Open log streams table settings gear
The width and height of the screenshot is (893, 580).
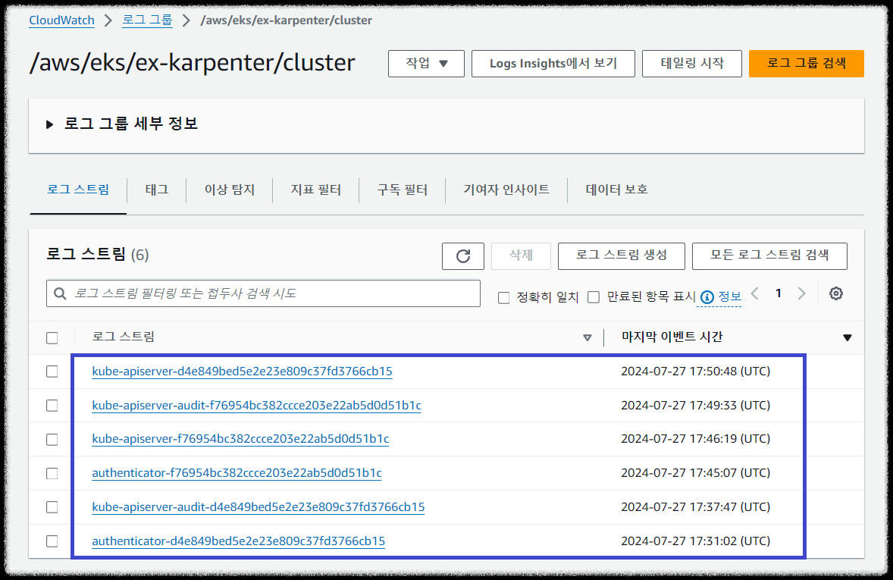click(835, 293)
